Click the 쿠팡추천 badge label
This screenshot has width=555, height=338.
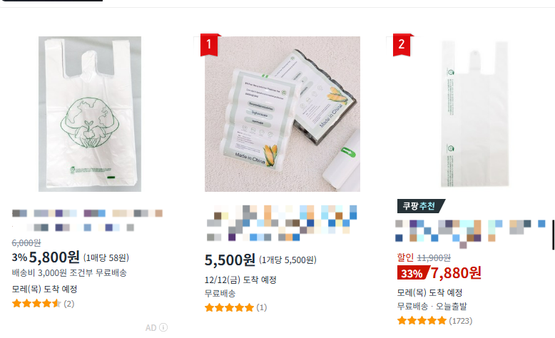click(x=420, y=206)
